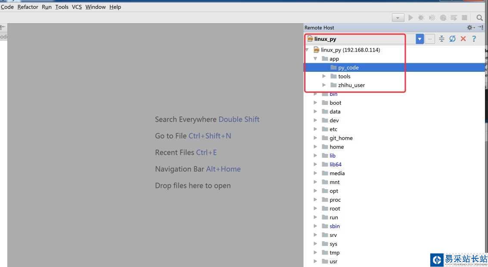Open the Tools menu
This screenshot has width=488, height=267.
[62, 7]
